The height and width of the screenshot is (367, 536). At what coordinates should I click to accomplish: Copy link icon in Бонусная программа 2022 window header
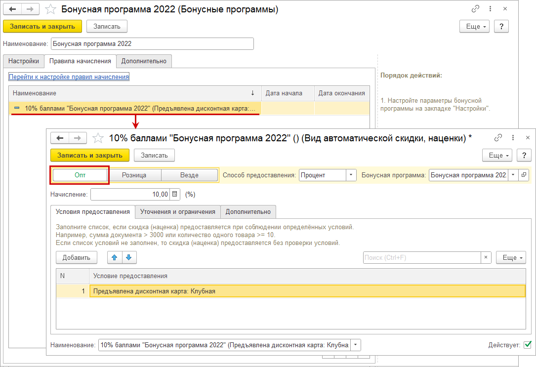point(475,9)
